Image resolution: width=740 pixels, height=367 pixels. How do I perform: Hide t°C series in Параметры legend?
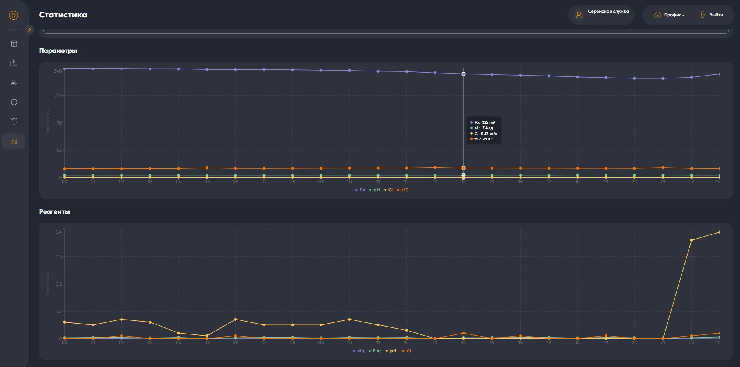(x=402, y=190)
